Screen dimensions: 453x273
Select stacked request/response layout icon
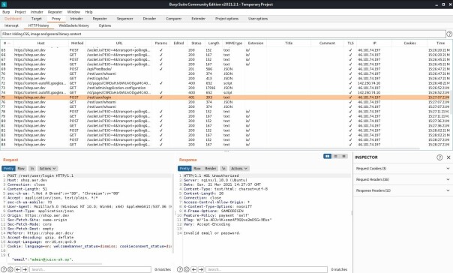336,156
